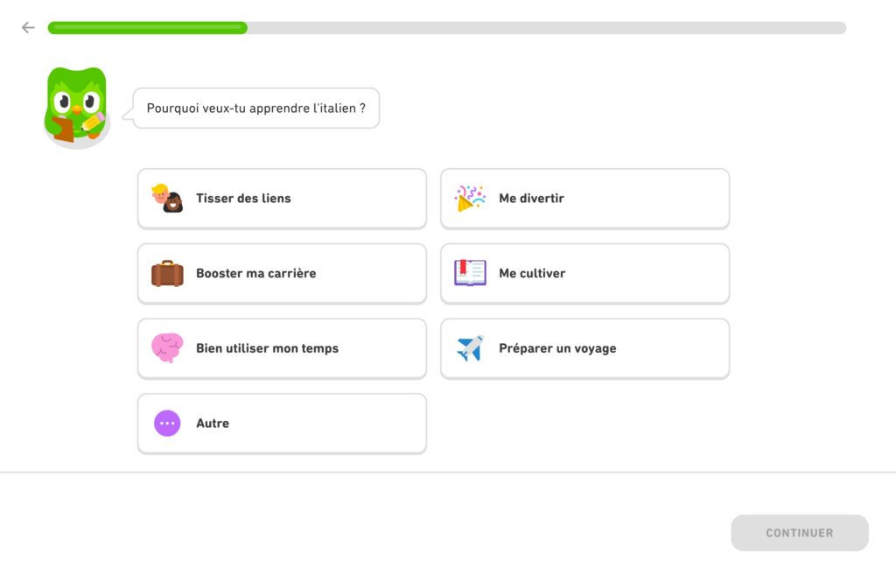Click the Duo owl mascot
896x568 pixels.
click(75, 103)
